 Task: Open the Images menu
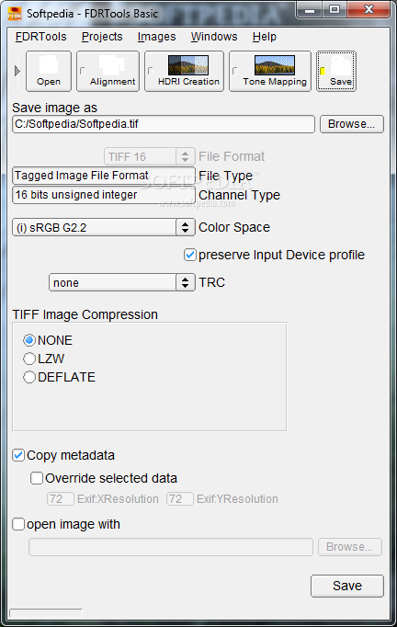pos(156,37)
